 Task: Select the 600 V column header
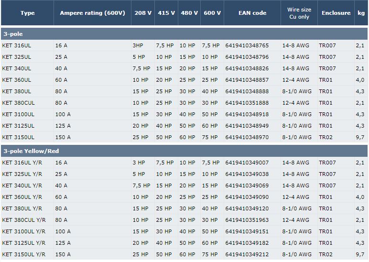click(x=212, y=13)
